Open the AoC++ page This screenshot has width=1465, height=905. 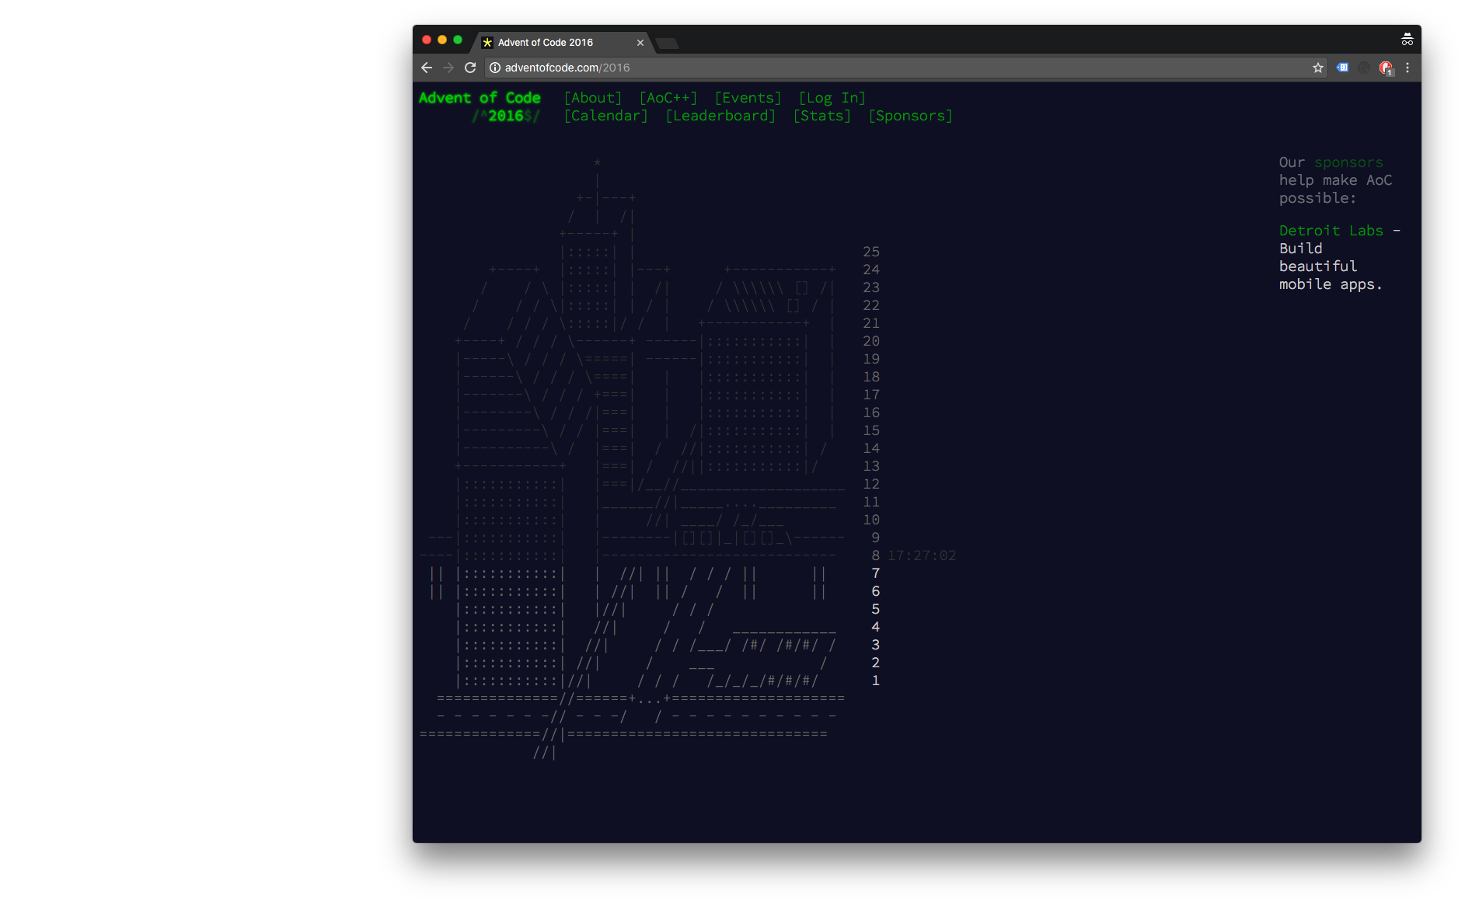(668, 98)
